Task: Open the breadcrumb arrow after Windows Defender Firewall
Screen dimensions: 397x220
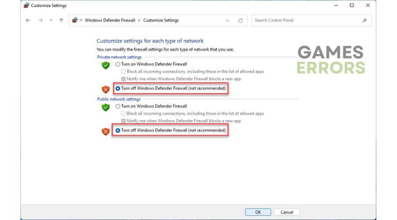Action: (139, 20)
